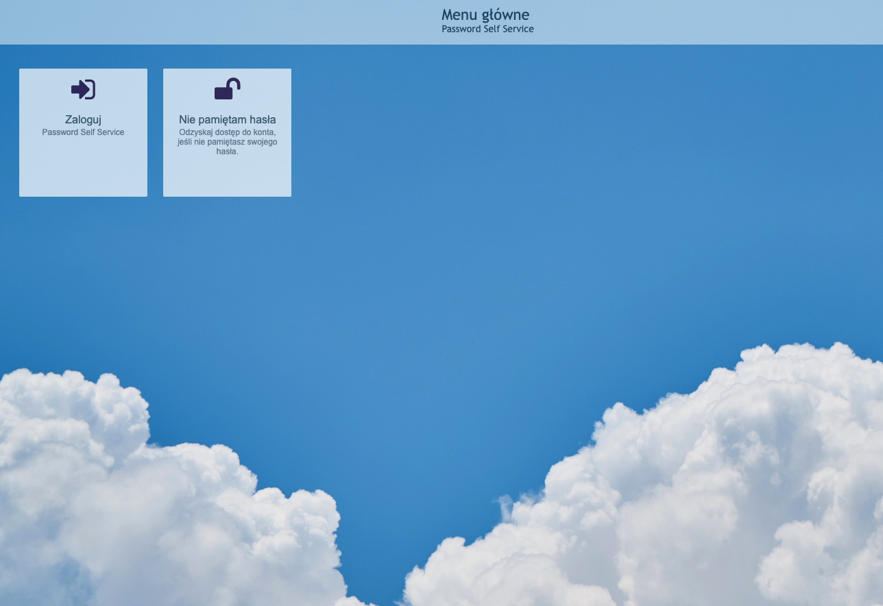Click the word 'hasła.' ending the description
The image size is (883, 606).
tap(227, 151)
